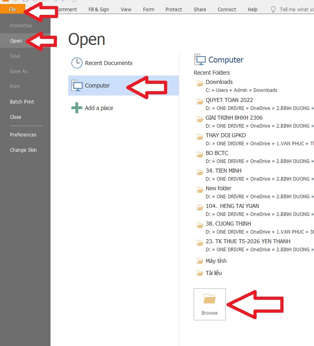Open the Help tab

click(x=253, y=10)
